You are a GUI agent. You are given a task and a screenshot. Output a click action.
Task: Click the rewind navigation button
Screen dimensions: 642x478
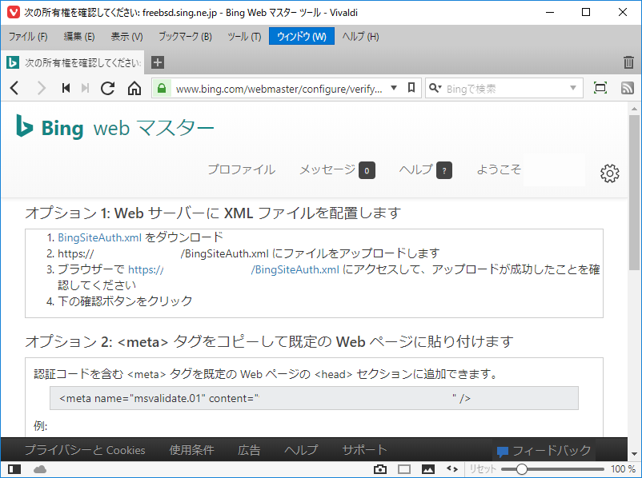(x=66, y=88)
